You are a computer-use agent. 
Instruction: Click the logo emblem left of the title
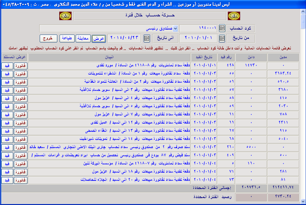(x=65, y=16)
